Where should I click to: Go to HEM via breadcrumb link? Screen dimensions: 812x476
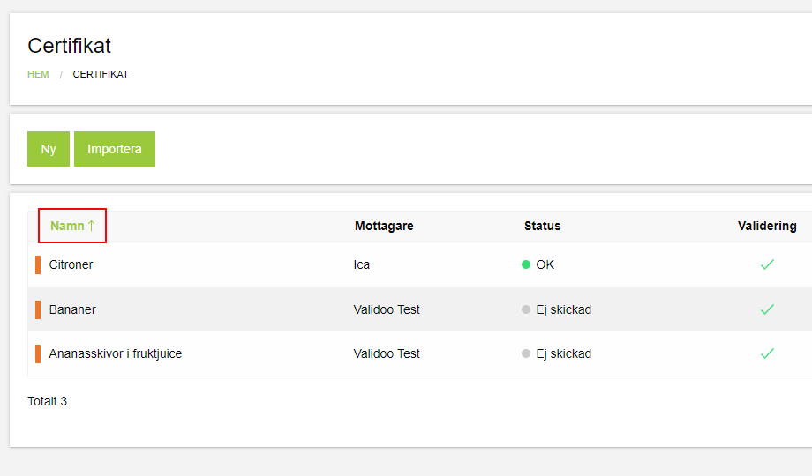[38, 74]
